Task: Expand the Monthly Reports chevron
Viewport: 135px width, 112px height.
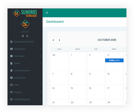Action: (40, 99)
